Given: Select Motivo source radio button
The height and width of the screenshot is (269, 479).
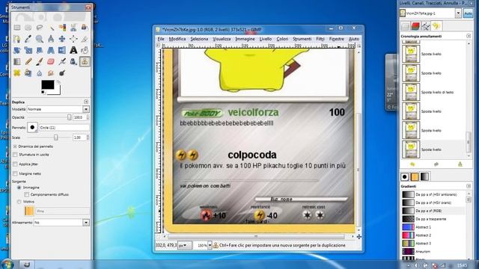Looking at the screenshot, I should pyautogui.click(x=19, y=202).
